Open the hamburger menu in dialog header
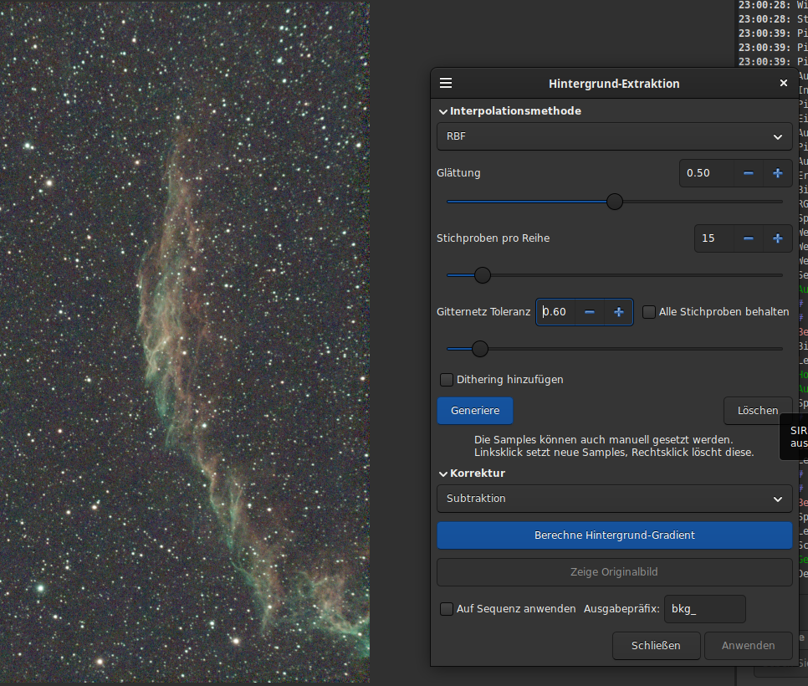This screenshot has width=808, height=686. click(446, 84)
